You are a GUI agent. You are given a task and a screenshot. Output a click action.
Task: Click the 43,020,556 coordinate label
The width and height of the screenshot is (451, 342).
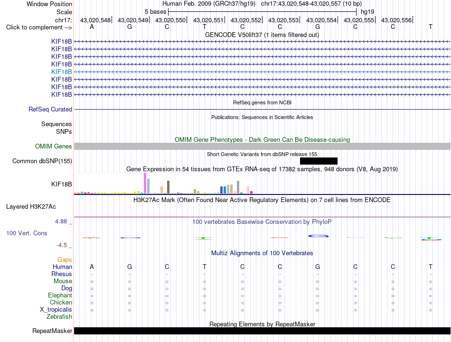(396, 20)
